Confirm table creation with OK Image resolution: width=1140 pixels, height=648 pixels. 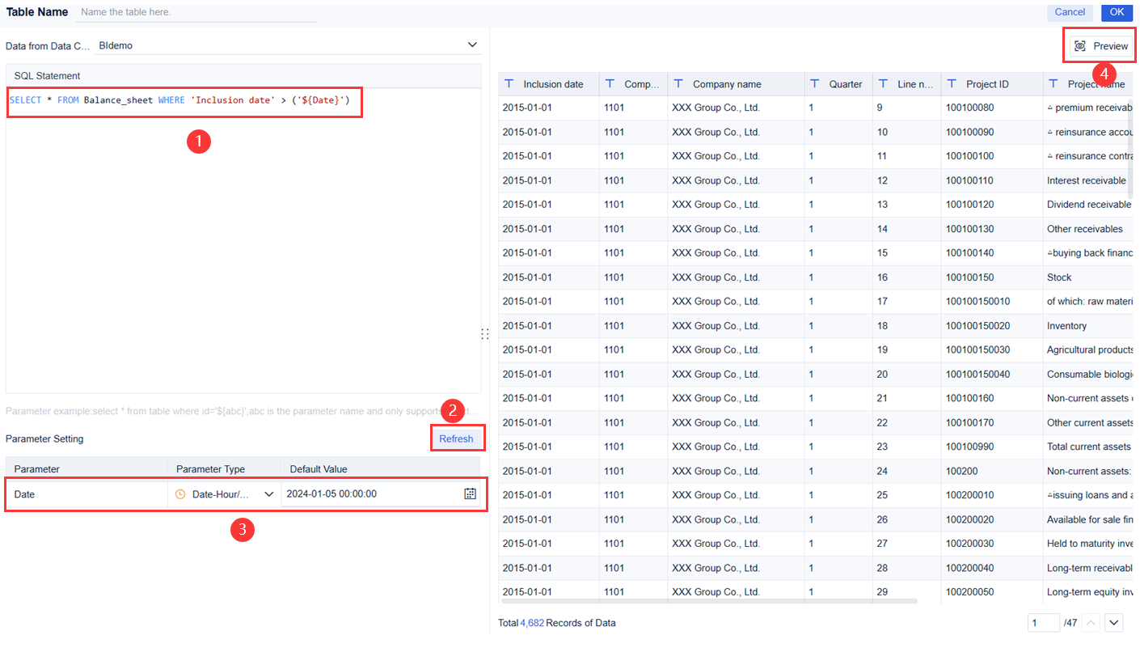[x=1117, y=12]
